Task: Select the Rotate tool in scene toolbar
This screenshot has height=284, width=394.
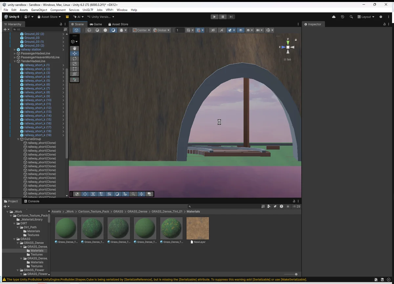Action: coord(75,59)
